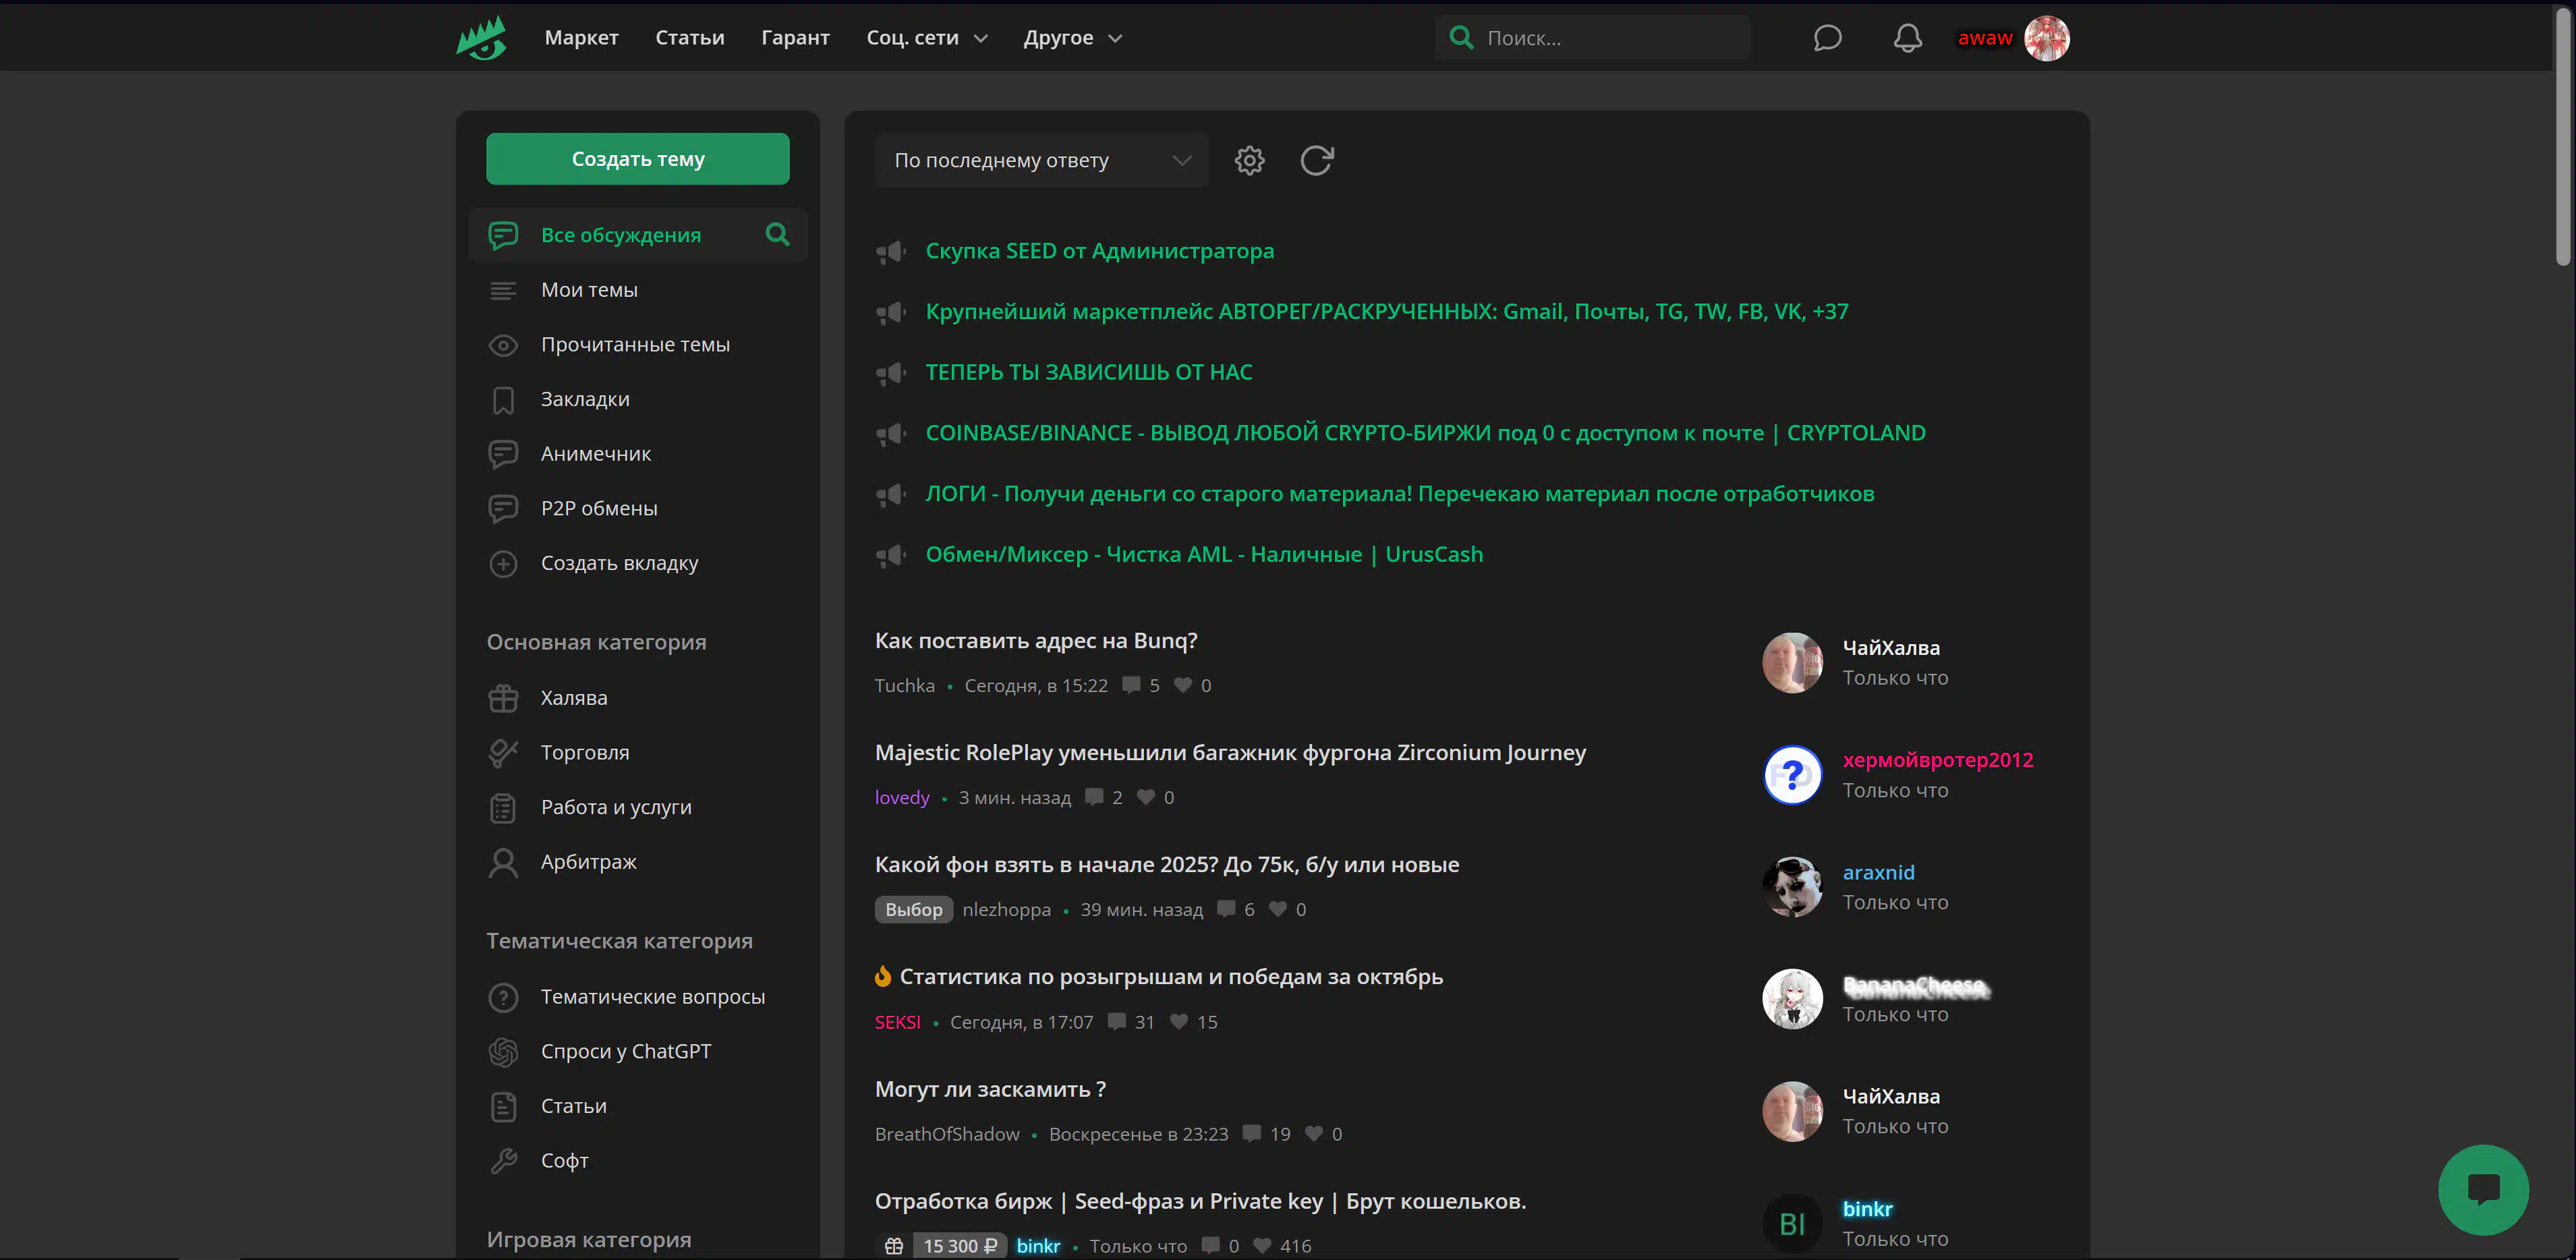Click the Халява gift icon
This screenshot has width=2576, height=1260.
pyautogui.click(x=503, y=698)
